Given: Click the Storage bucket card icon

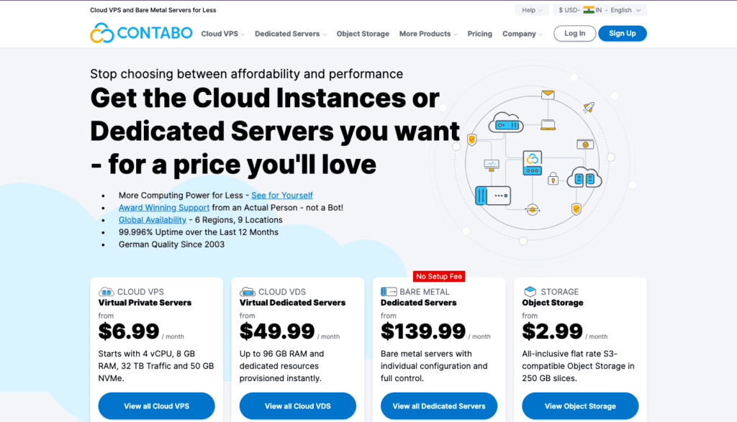Looking at the screenshot, I should [530, 291].
